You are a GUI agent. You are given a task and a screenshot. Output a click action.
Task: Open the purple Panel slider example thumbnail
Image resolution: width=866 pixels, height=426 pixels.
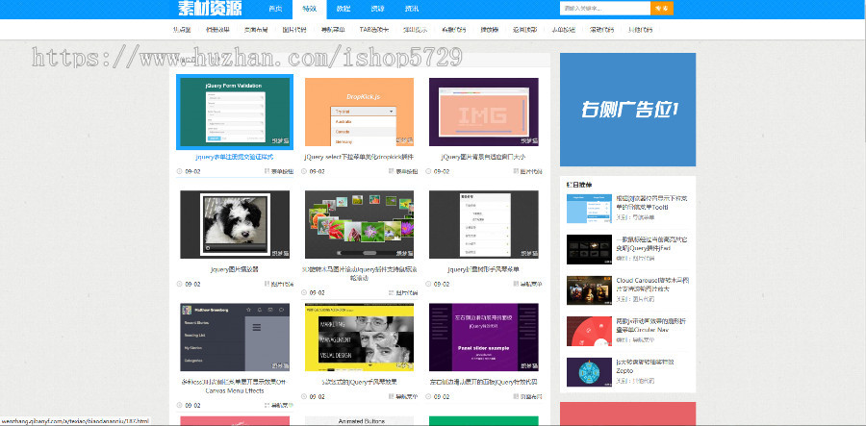coord(483,337)
